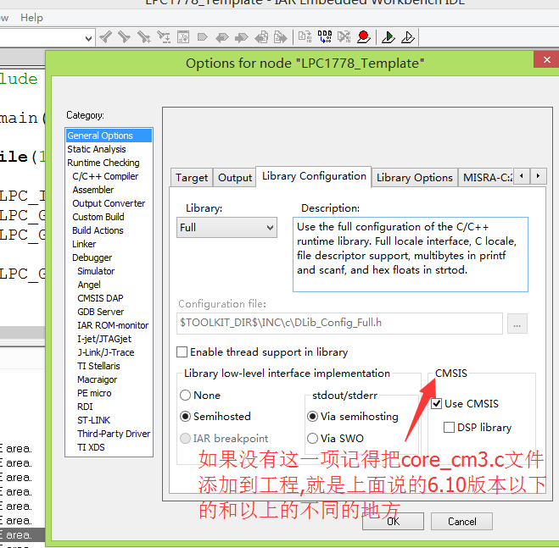Click the Stop Build toolbar icon

tap(344, 36)
